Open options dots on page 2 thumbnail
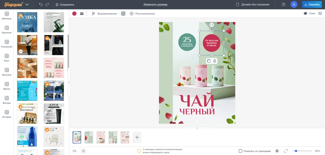The height and width of the screenshot is (155, 325). pos(91,134)
